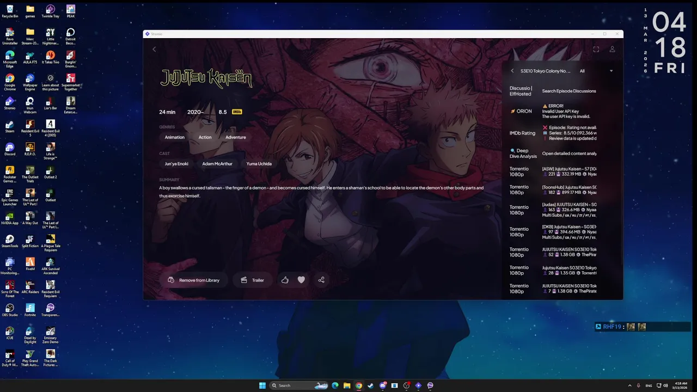This screenshot has width=697, height=392.
Task: Open File Explorer from taskbar
Action: pyautogui.click(x=347, y=385)
